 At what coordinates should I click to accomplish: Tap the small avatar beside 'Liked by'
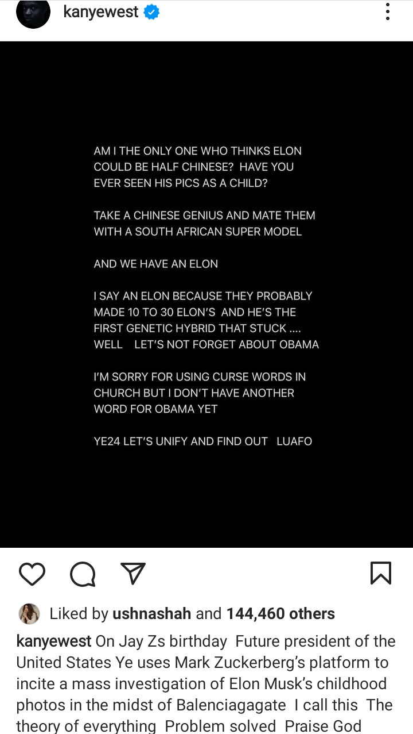[29, 614]
